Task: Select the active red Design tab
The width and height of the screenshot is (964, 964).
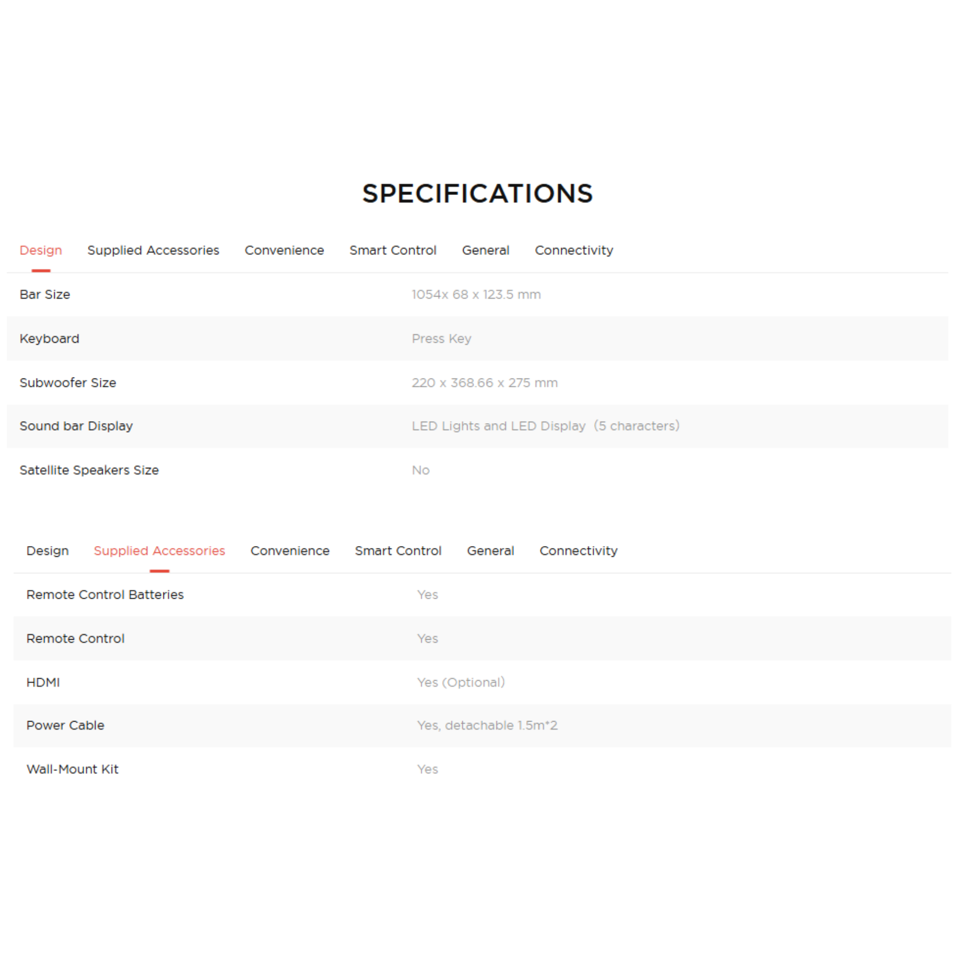Action: pos(41,250)
